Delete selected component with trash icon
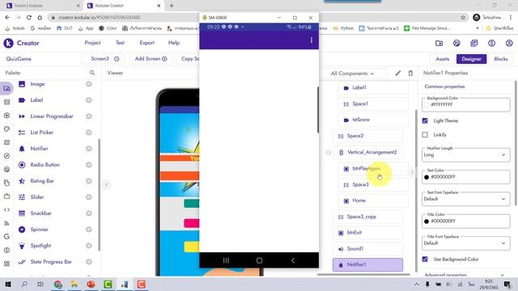The image size is (518, 291). pyautogui.click(x=410, y=74)
